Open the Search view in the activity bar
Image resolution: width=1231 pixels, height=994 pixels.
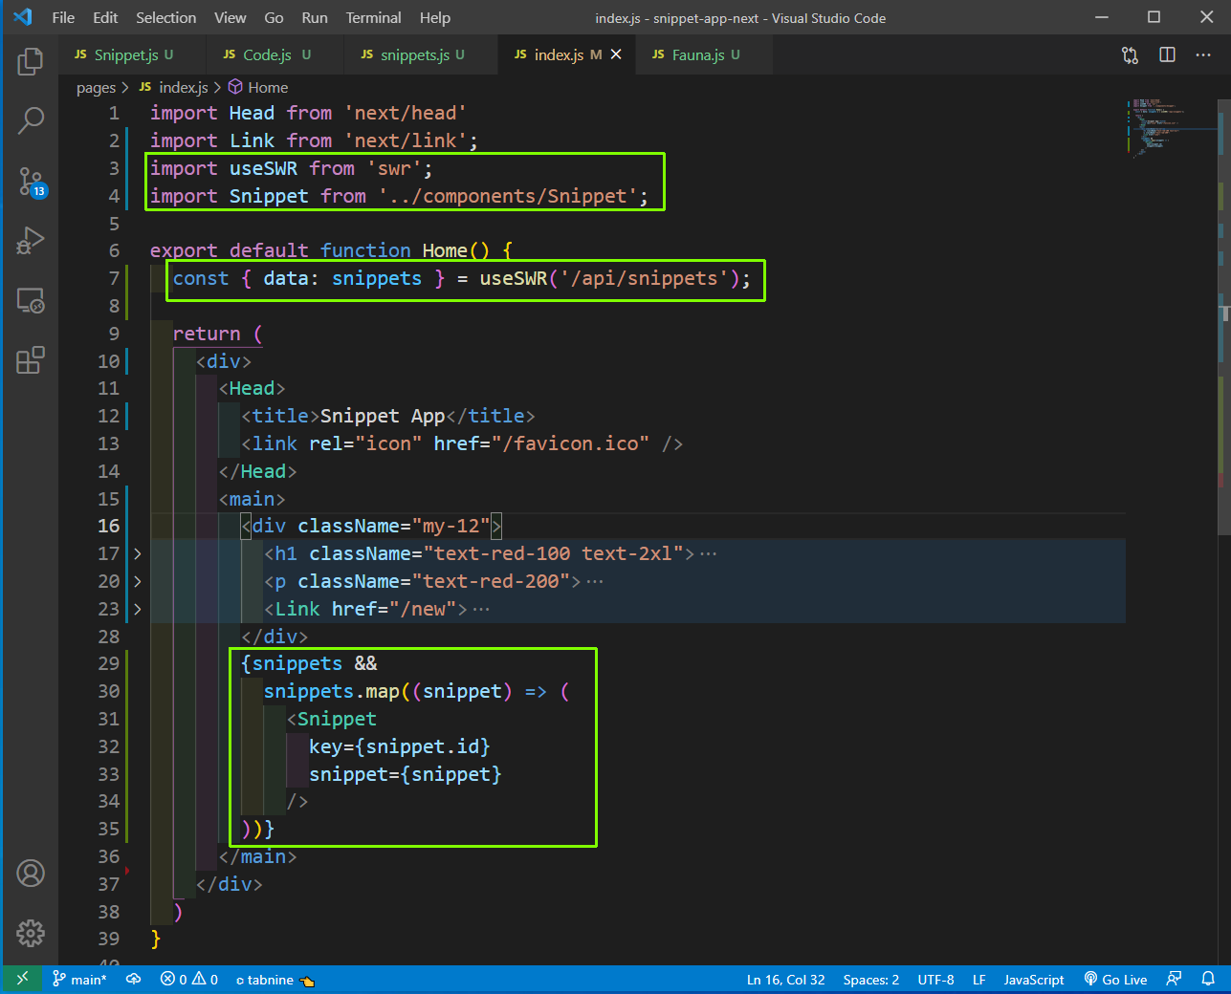tap(31, 120)
